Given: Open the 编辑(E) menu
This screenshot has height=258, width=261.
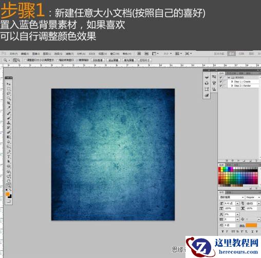Looking at the screenshot, I should tap(25, 54).
